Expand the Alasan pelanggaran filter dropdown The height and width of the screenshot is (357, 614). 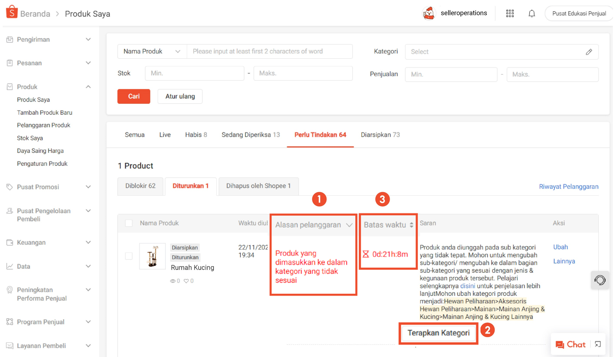coord(349,225)
